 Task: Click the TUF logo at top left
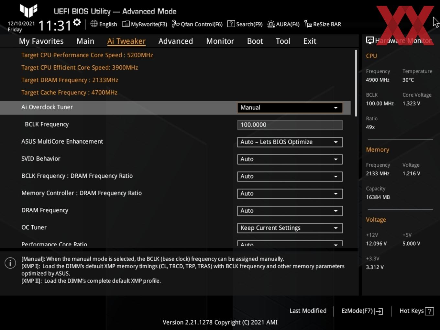[x=28, y=10]
